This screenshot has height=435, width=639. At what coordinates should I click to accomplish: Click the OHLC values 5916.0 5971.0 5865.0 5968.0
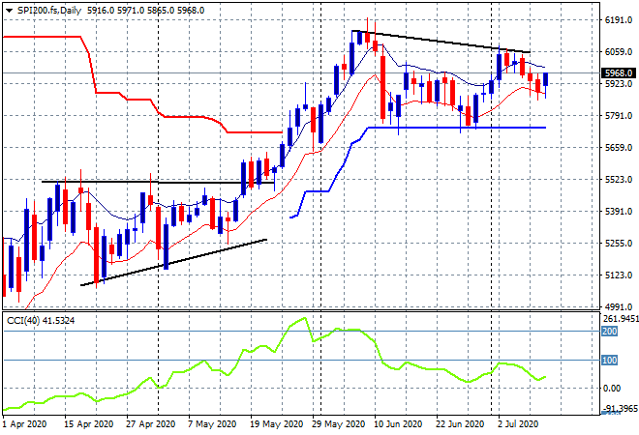click(146, 11)
